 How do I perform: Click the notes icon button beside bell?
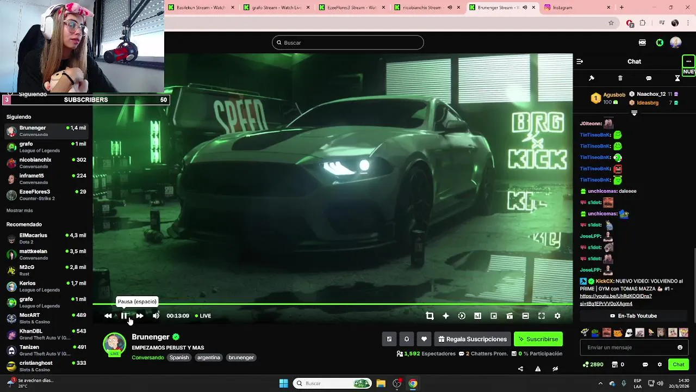click(x=389, y=339)
